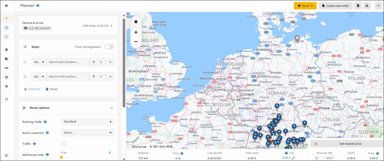The image size is (384, 161).
Task: Click the Price info icon
Action: pyautogui.click(x=377, y=153)
